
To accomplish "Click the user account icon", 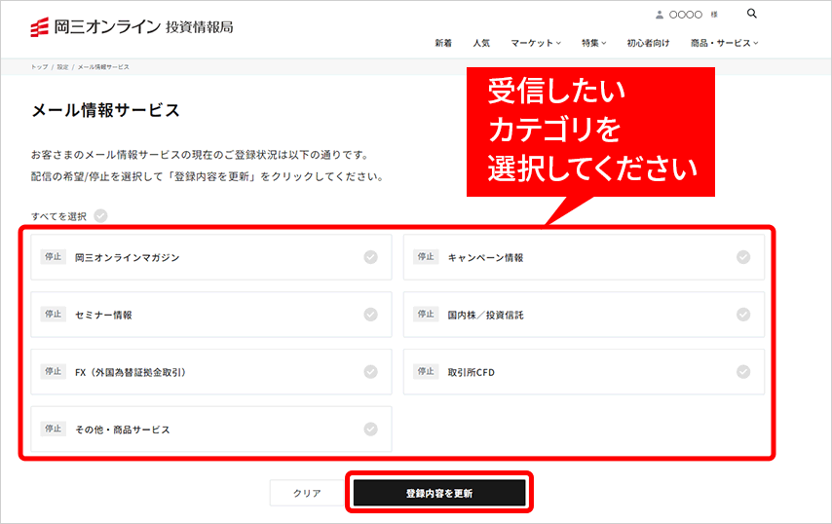I will click(x=659, y=15).
